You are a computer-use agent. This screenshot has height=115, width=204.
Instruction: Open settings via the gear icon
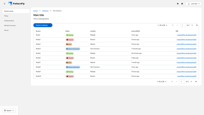178,4
